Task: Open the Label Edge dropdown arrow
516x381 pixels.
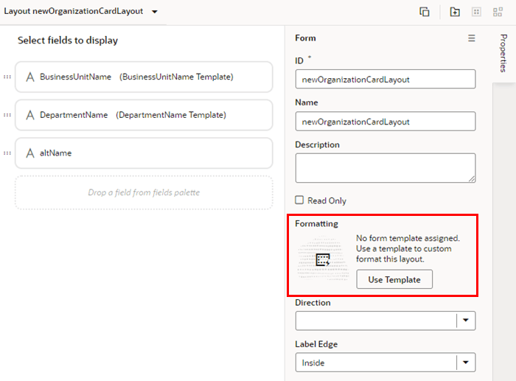Action: [x=466, y=363]
